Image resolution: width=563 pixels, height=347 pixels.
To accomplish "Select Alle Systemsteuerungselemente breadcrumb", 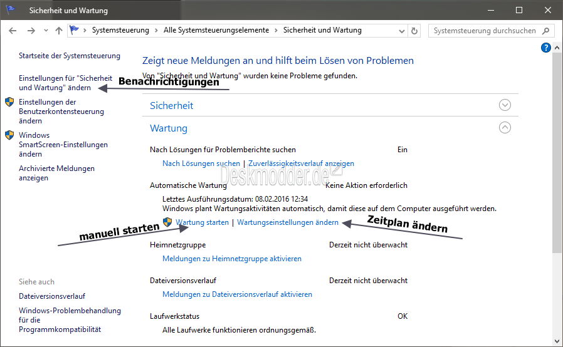I will [x=216, y=30].
